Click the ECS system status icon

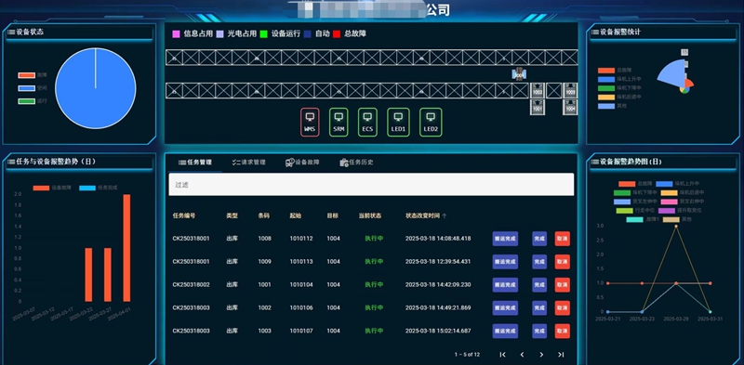coord(367,123)
